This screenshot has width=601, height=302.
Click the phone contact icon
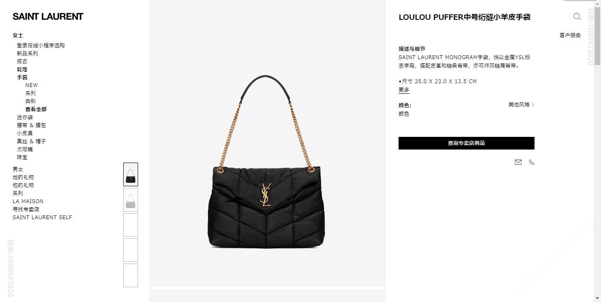click(532, 162)
